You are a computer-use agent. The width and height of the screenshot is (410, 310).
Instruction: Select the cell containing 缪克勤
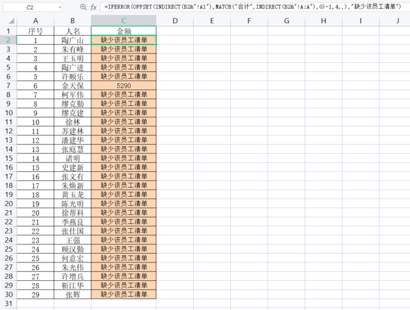pyautogui.click(x=73, y=104)
